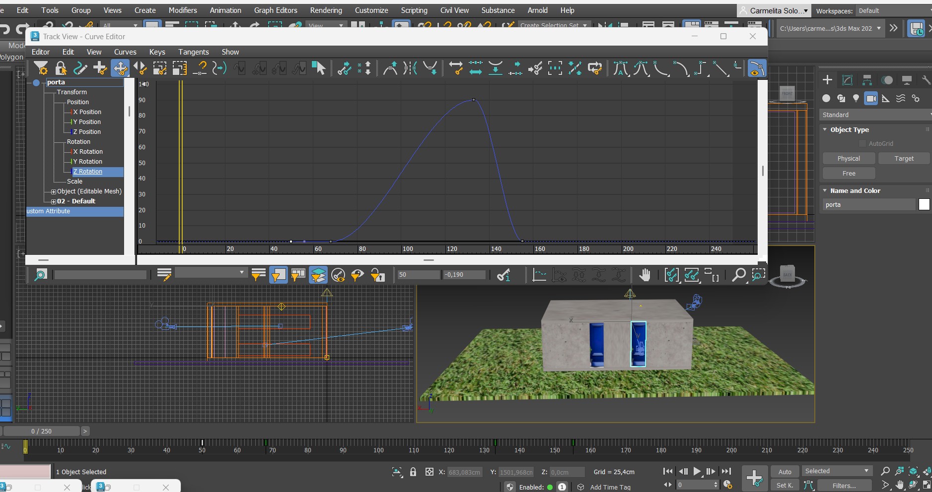Enable the AutoGrid checkbox

coord(862,144)
